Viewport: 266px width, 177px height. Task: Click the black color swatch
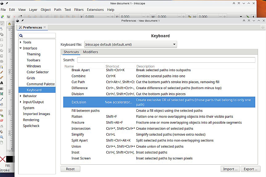(x=10, y=159)
